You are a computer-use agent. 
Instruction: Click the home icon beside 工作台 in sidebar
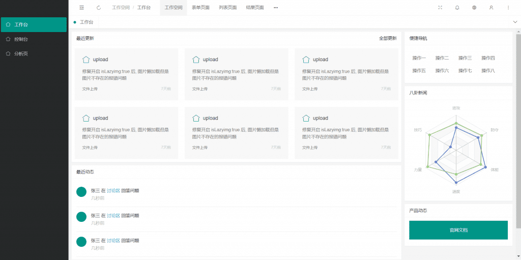[8, 24]
